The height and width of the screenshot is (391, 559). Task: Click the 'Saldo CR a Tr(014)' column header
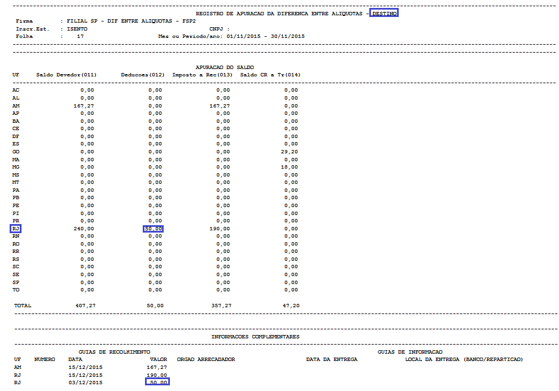[x=270, y=75]
